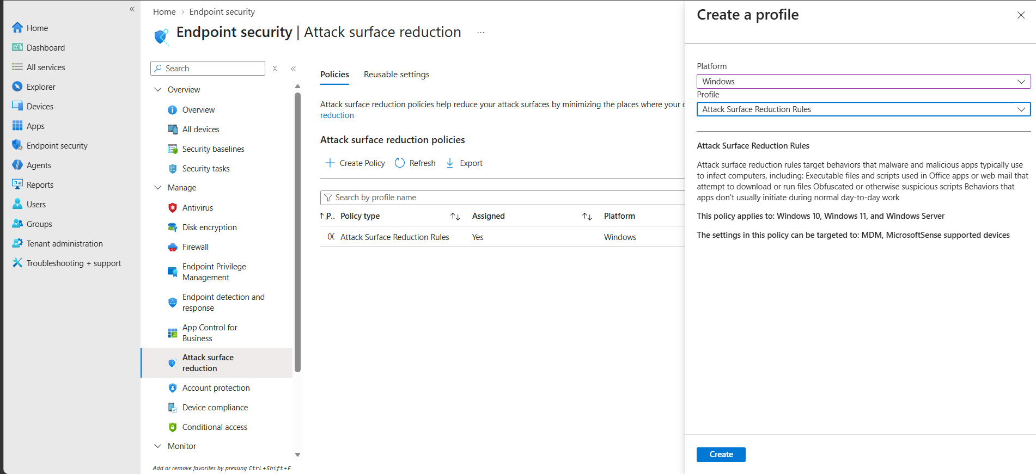Open the Profile dropdown for Attack Surface Reduction Rules

tap(863, 109)
